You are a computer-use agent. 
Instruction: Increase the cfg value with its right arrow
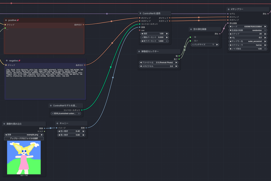265,38
